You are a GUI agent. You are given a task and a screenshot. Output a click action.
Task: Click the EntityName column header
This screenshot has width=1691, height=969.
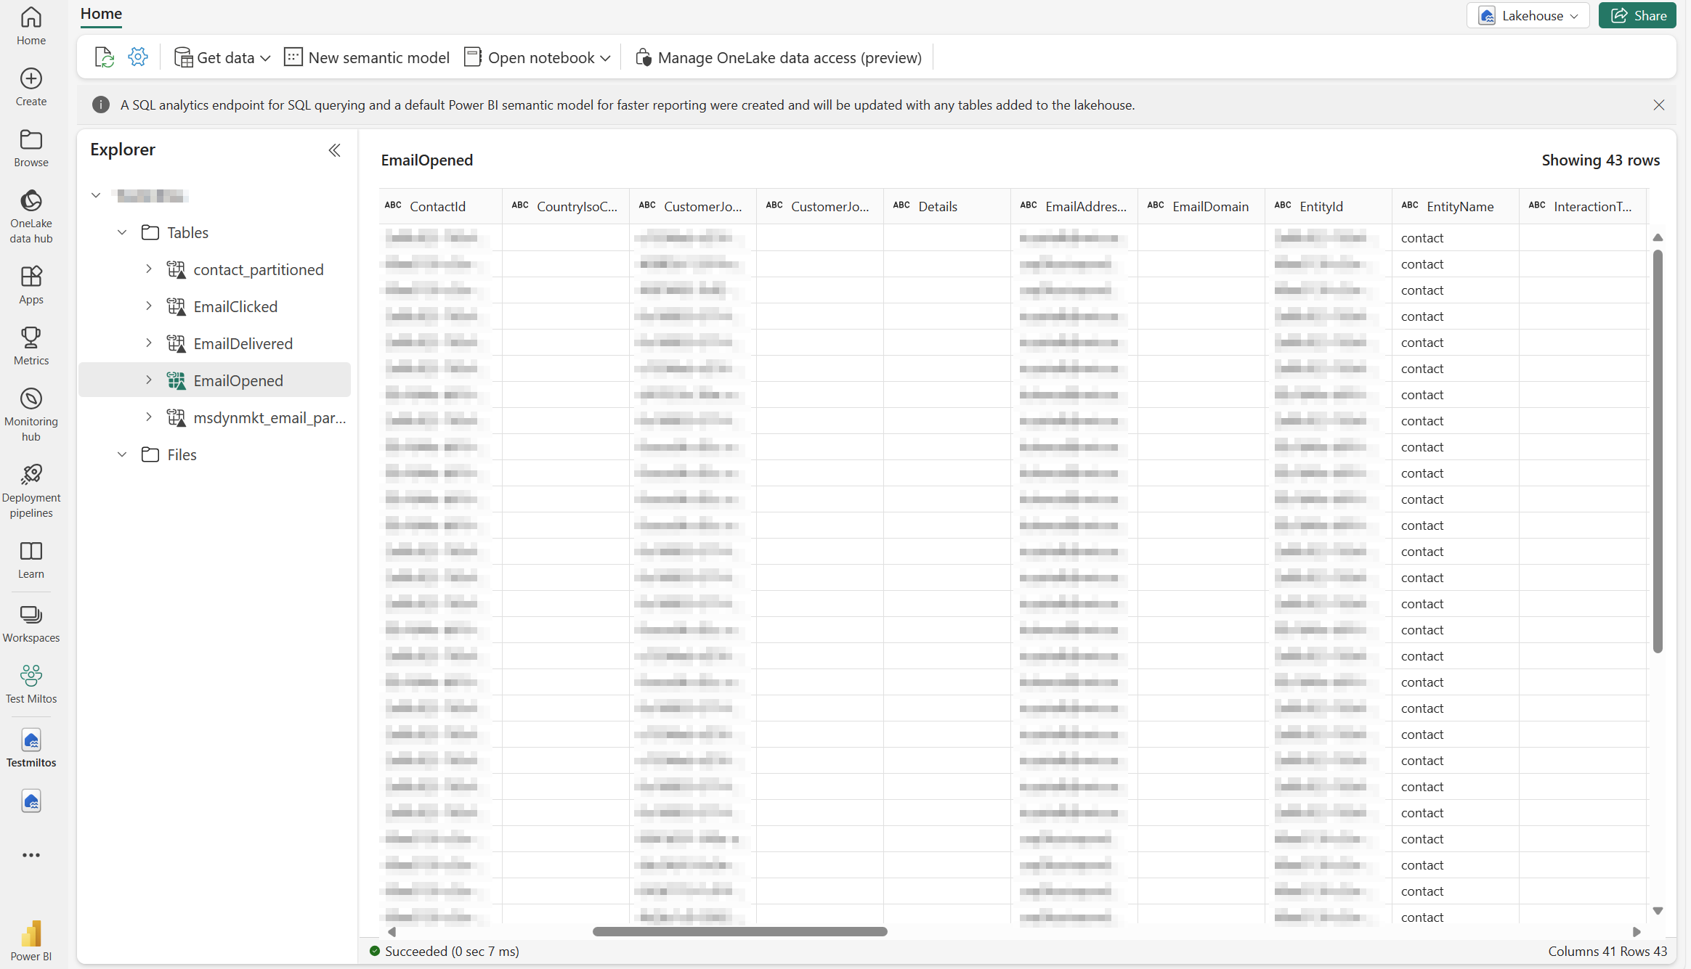click(x=1456, y=206)
